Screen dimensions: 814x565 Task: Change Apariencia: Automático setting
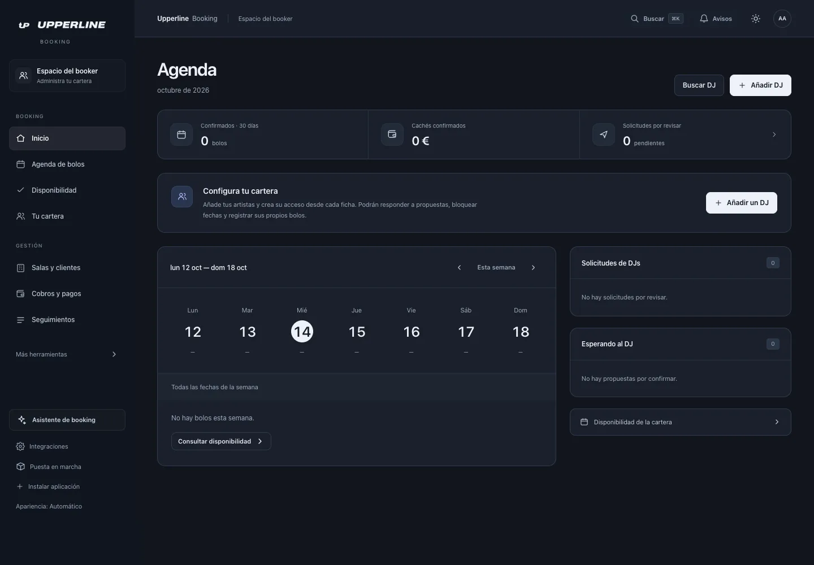click(x=49, y=506)
